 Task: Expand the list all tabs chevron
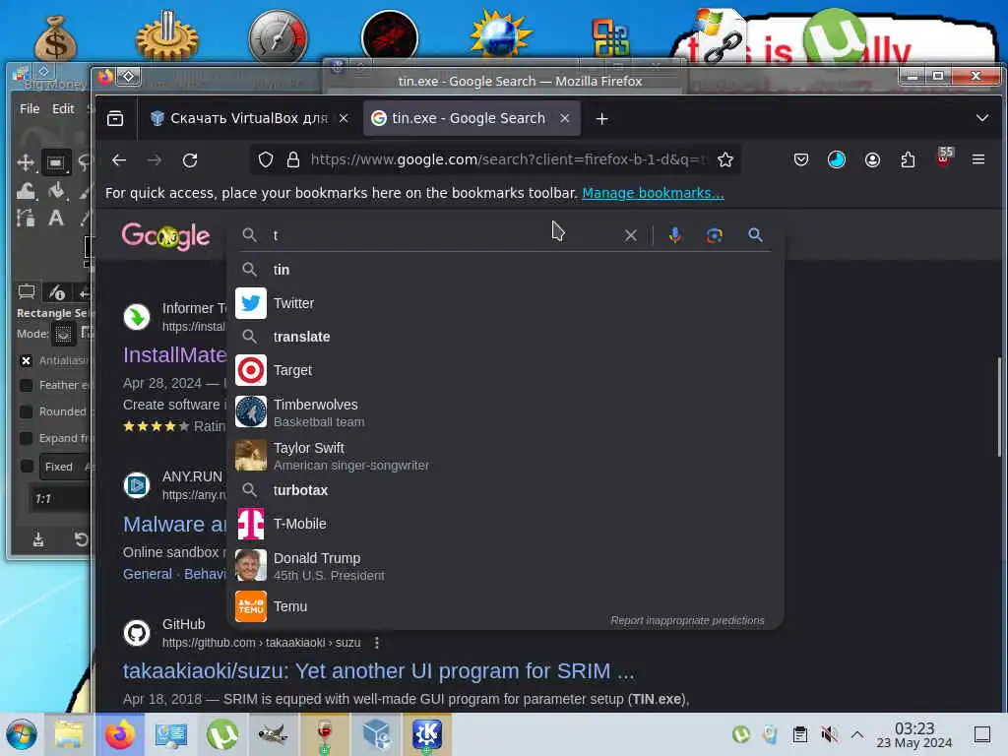pos(982,118)
